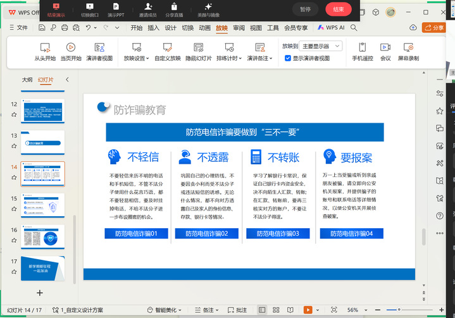Viewport: 455px width, 318px height.
Task: Start slideshow with 从头开始 icon
Action: pos(45,47)
